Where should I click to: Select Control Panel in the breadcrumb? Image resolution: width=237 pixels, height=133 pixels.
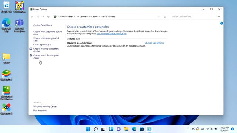[66, 17]
